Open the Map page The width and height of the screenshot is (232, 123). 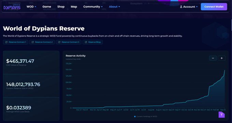74,7
